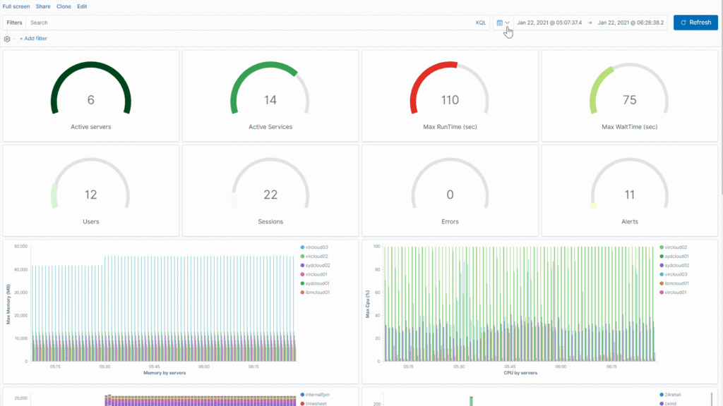Click Full screen in the top menu
Screen dimensions: 723x406
(x=16, y=6)
